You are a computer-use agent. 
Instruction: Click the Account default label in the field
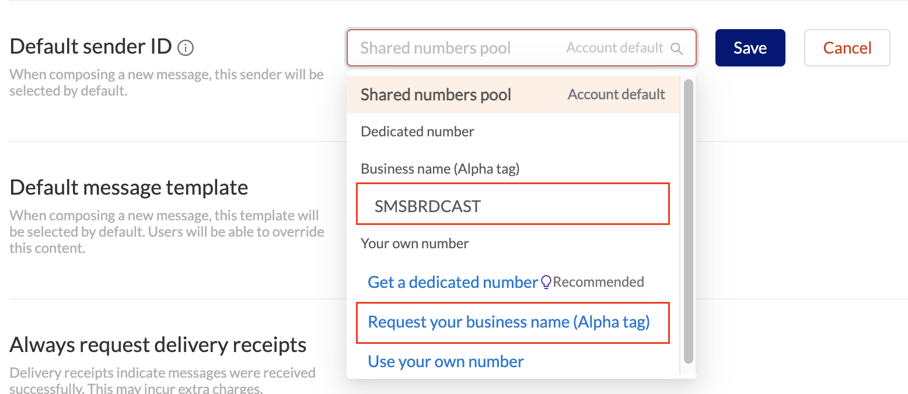coord(614,48)
